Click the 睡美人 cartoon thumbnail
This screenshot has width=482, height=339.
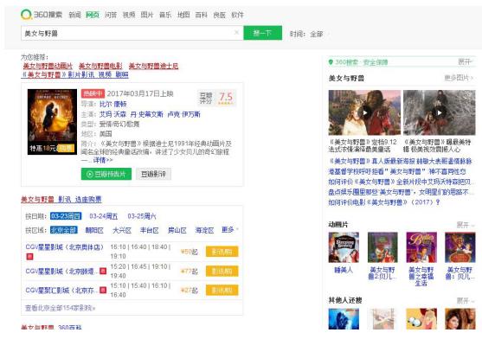tap(344, 247)
